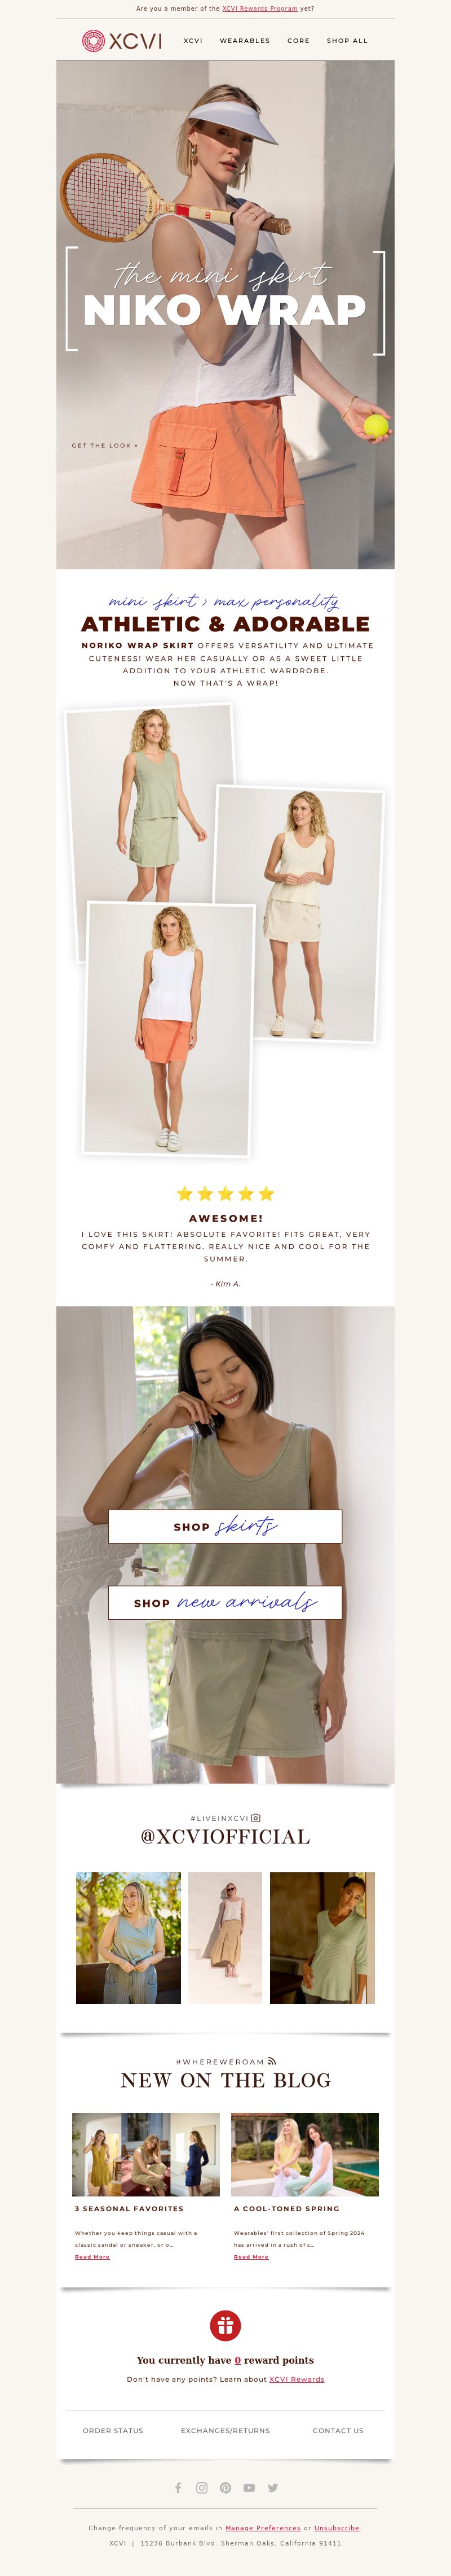Screen dimensions: 451x2576
Task: Open the YouTube icon in the footer
Action: 249,2487
